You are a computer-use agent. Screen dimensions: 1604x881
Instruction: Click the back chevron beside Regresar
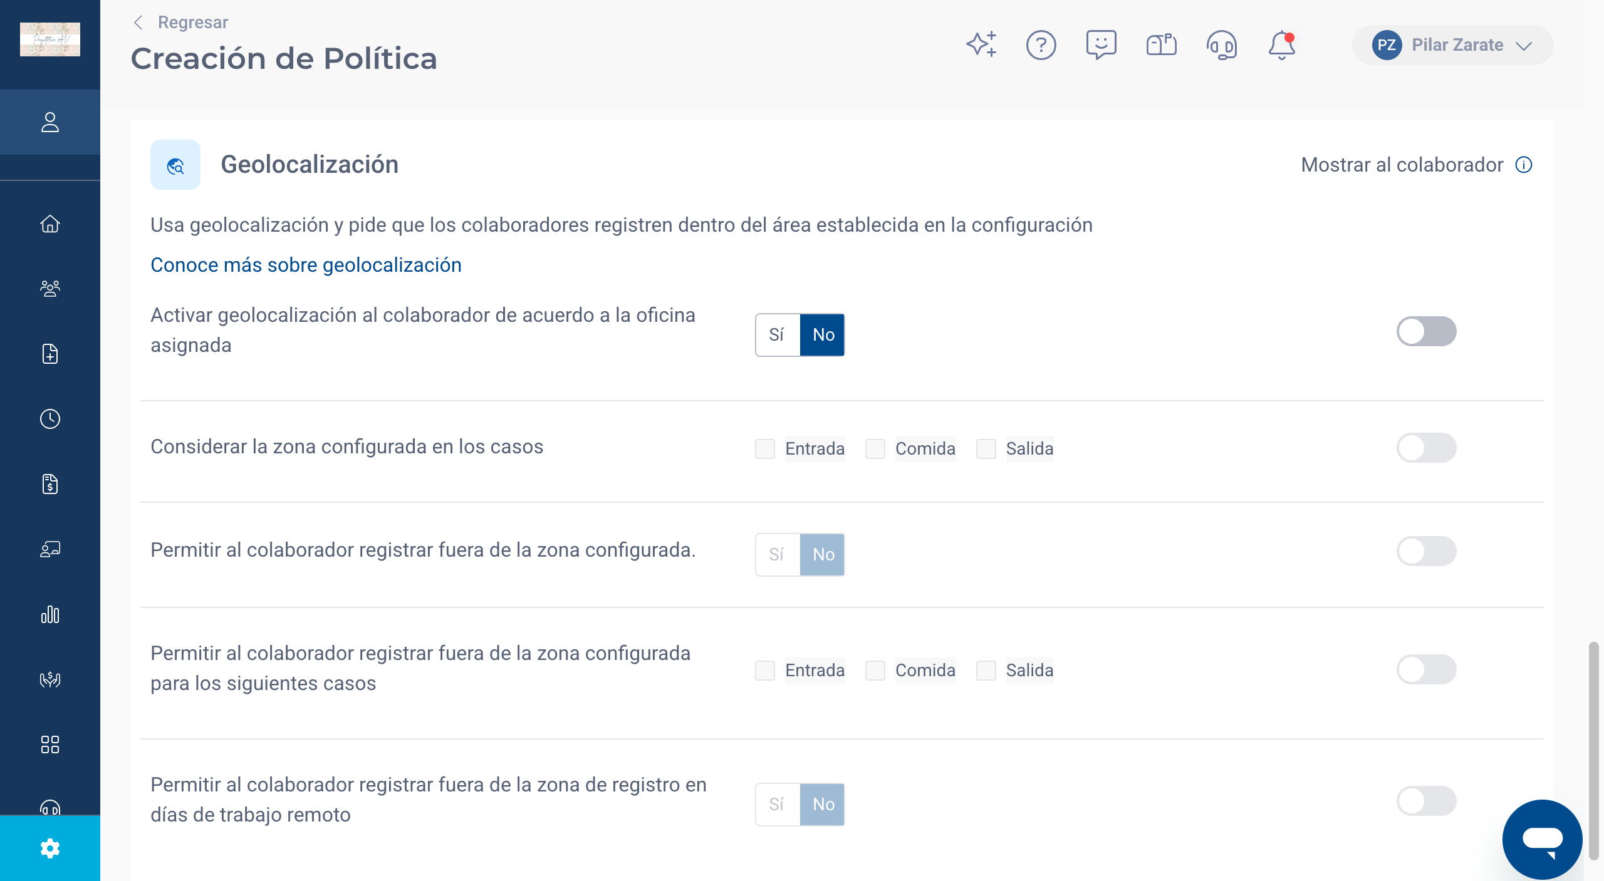[138, 23]
